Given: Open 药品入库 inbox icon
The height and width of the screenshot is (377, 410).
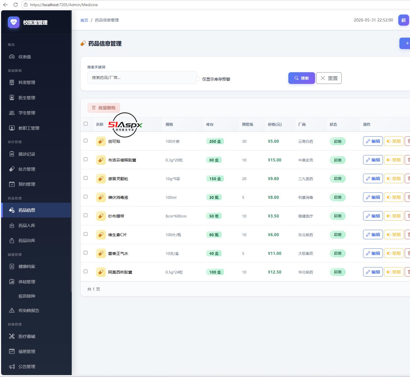Looking at the screenshot, I should click(x=12, y=225).
